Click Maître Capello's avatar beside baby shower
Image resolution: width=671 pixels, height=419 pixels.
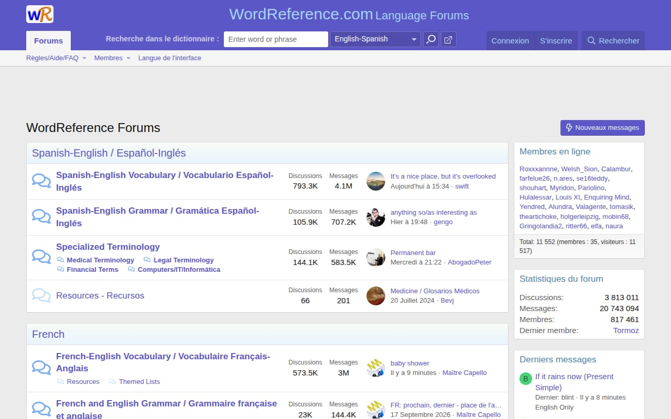(x=376, y=368)
